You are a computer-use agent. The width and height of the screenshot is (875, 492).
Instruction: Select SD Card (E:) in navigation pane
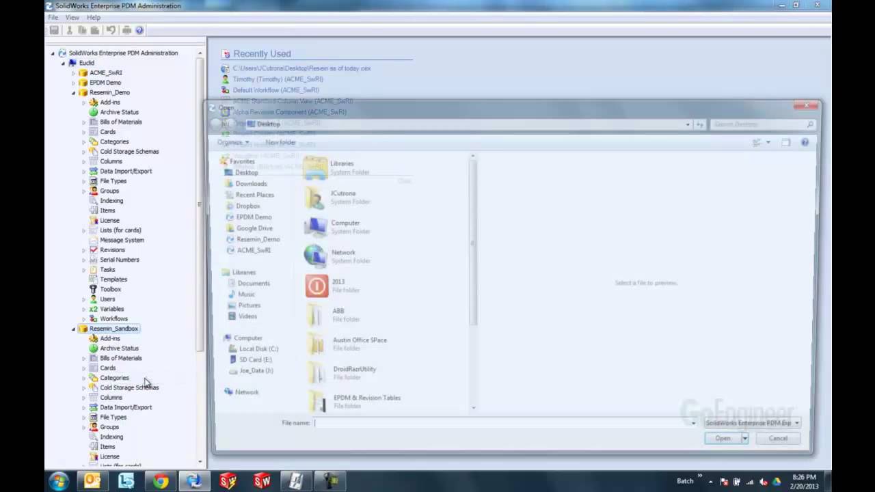(255, 359)
